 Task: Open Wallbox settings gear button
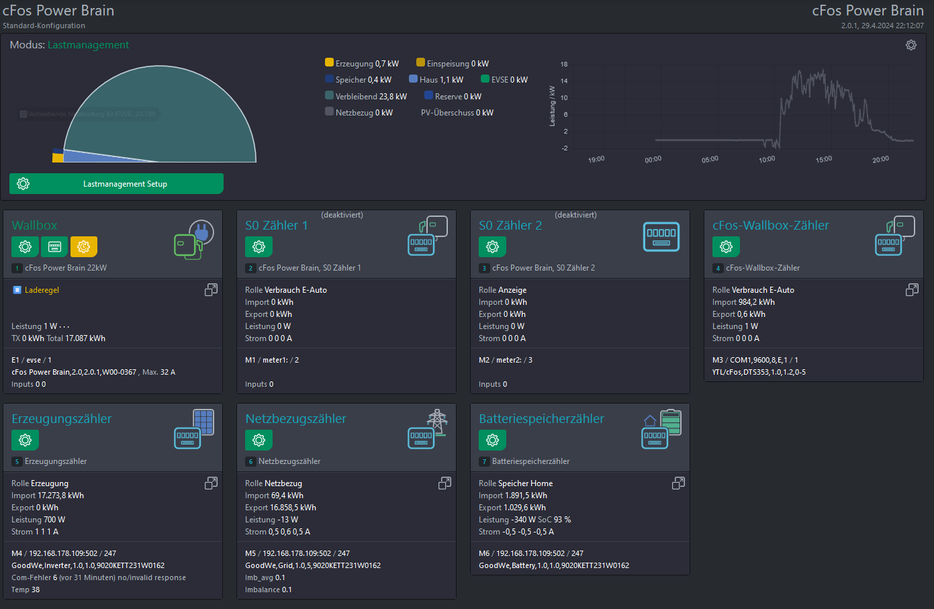(x=25, y=247)
